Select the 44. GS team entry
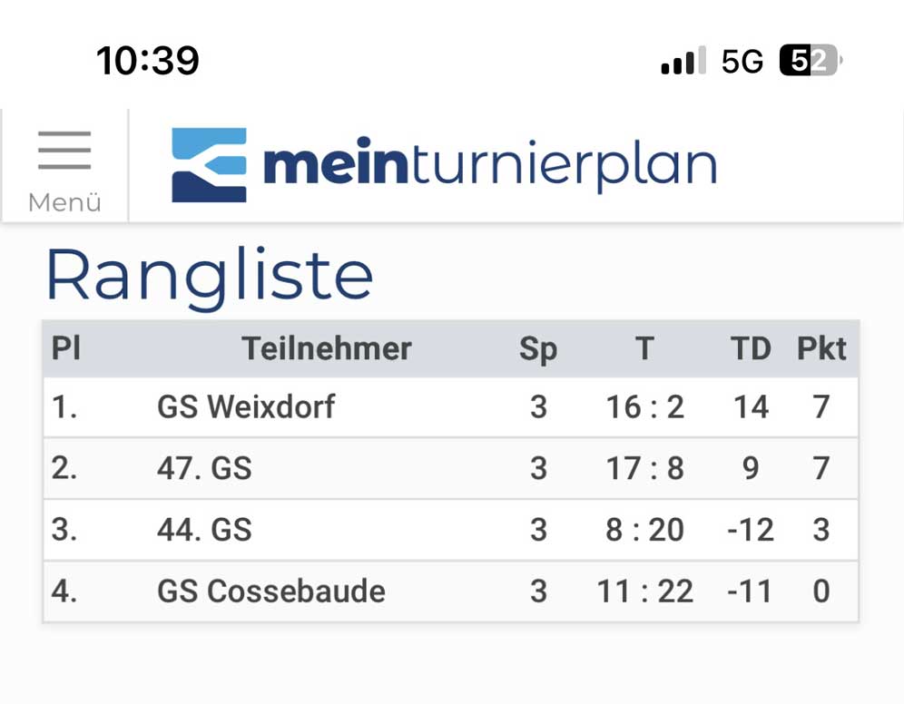This screenshot has height=704, width=904. 204,530
